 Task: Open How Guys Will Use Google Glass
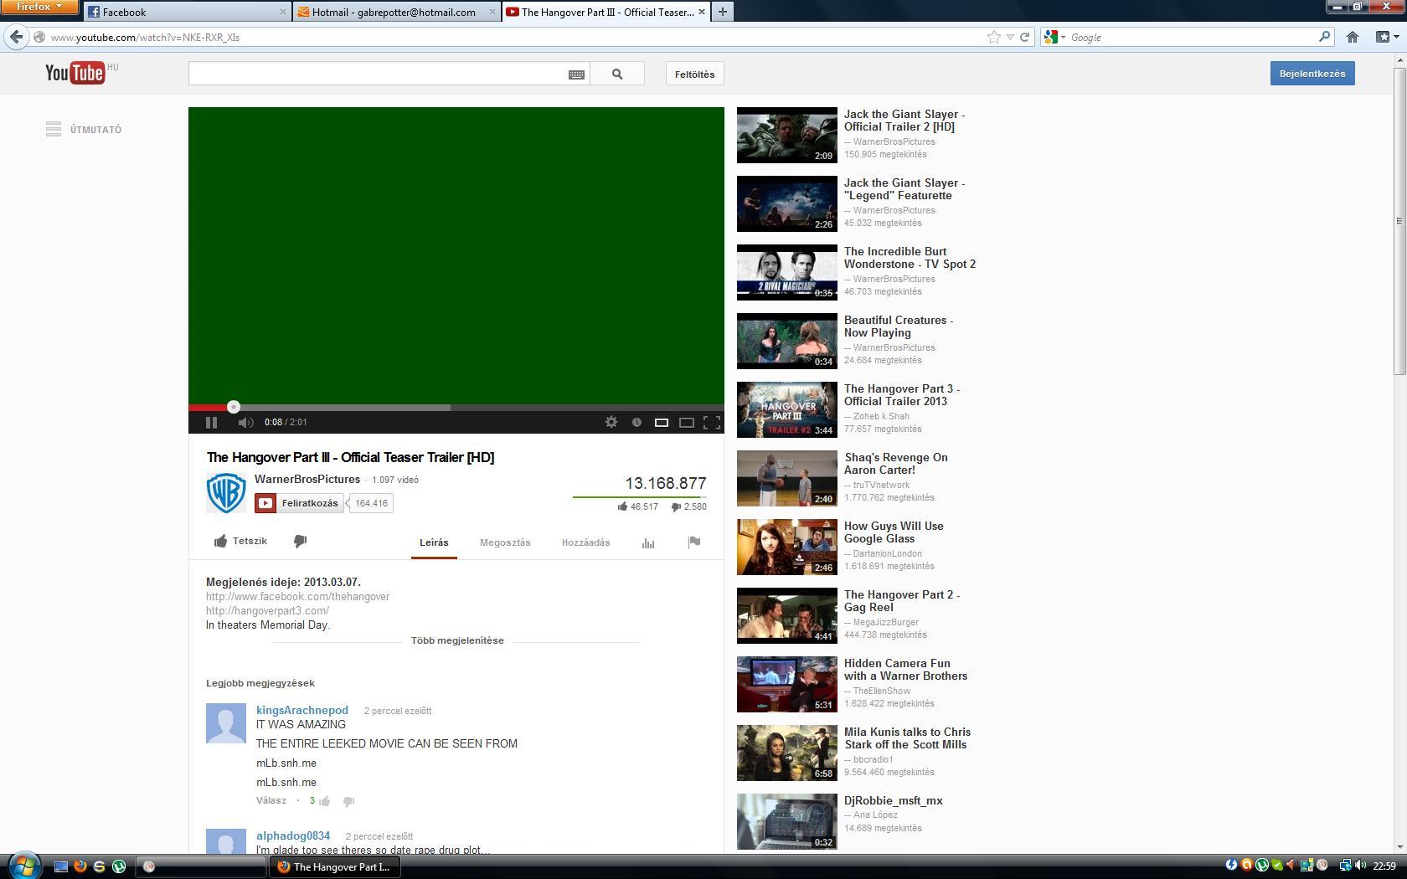pos(894,532)
